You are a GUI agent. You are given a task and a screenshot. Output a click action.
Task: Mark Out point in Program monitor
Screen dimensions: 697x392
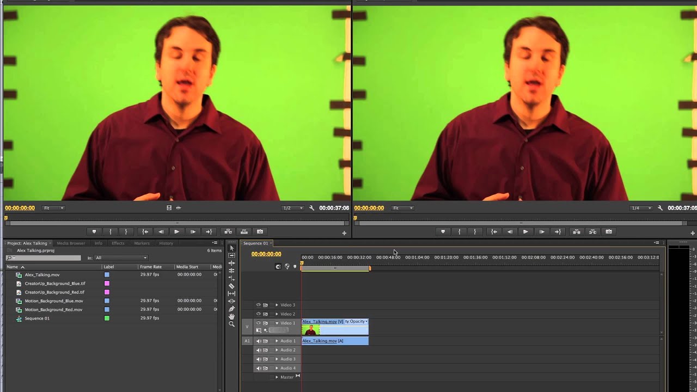[x=475, y=231]
